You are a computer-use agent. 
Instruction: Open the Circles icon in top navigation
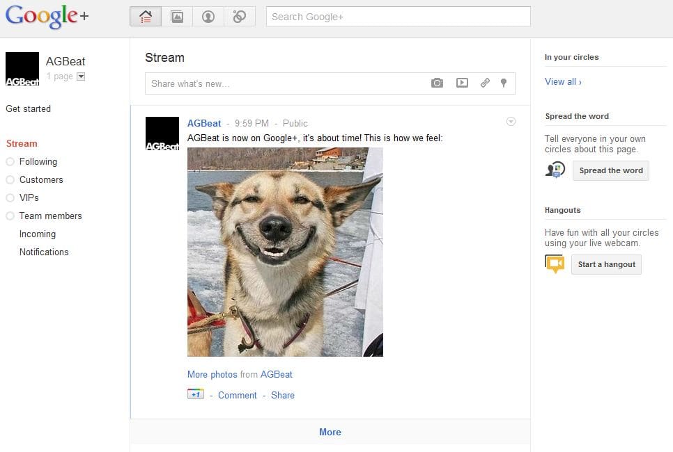tap(240, 17)
